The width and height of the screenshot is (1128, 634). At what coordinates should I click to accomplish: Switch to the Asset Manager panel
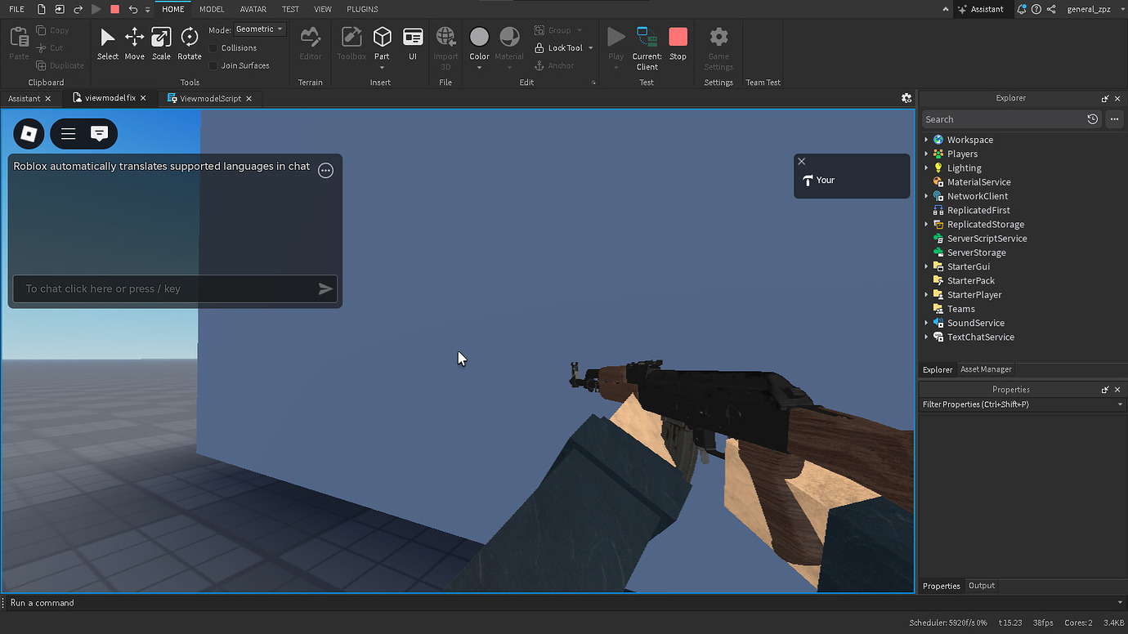[985, 368]
